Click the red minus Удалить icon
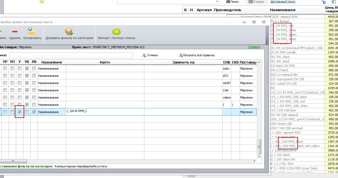This screenshot has height=178, width=338. pyautogui.click(x=14, y=32)
